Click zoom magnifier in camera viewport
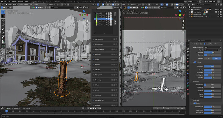 click(183, 21)
